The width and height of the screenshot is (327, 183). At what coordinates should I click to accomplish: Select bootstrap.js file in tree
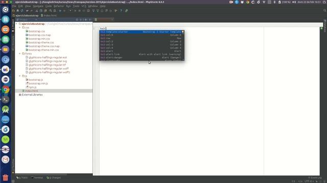click(x=34, y=80)
